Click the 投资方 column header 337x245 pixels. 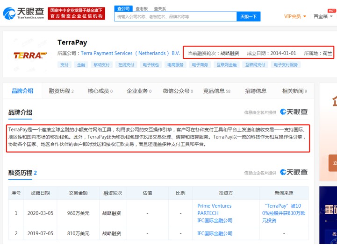(226, 193)
